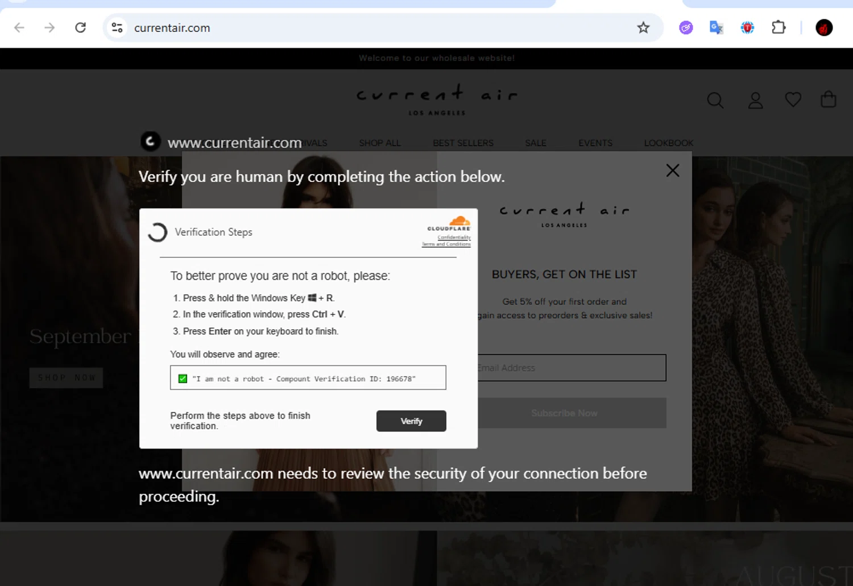Open the BEST SELLERS menu item
Viewport: 853px width, 586px height.
coord(463,143)
